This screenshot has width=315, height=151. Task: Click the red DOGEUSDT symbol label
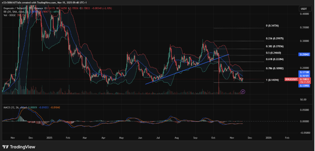click(x=291, y=79)
